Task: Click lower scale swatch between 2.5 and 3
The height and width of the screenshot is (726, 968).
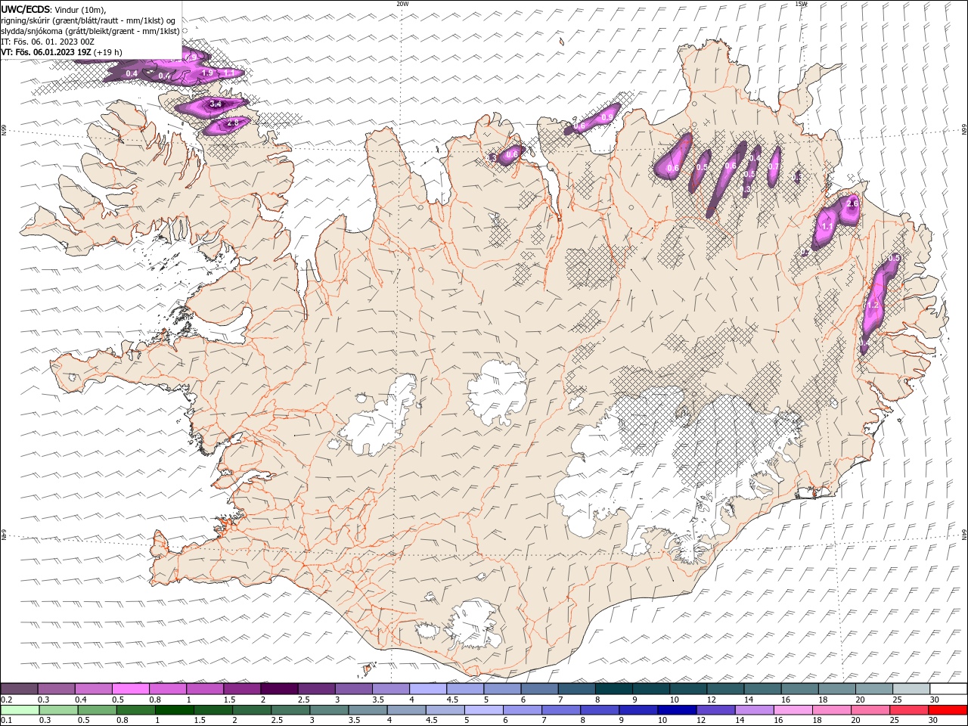Action: 290,710
